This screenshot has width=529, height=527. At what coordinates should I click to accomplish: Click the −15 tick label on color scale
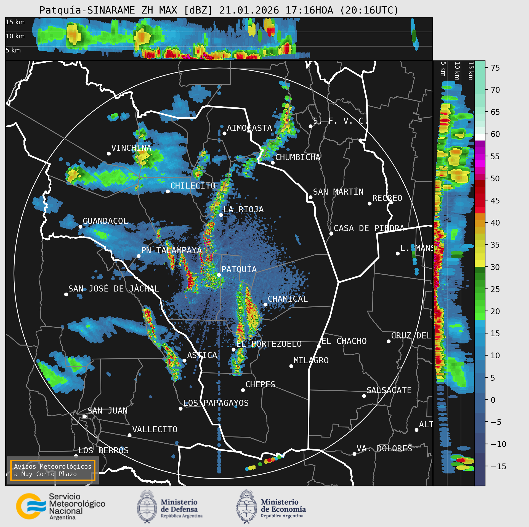point(498,467)
